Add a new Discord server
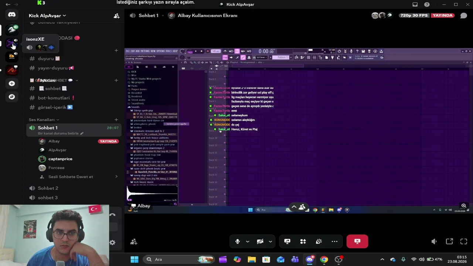Image resolution: width=473 pixels, height=266 pixels. pos(12,83)
